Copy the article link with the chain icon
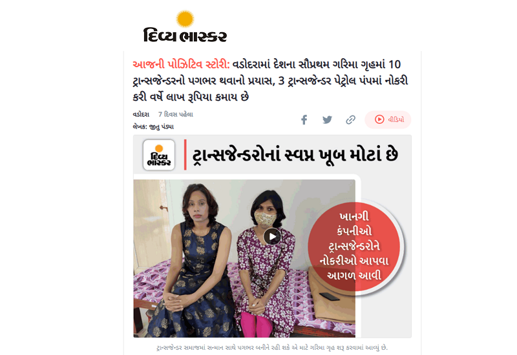 pyautogui.click(x=350, y=119)
